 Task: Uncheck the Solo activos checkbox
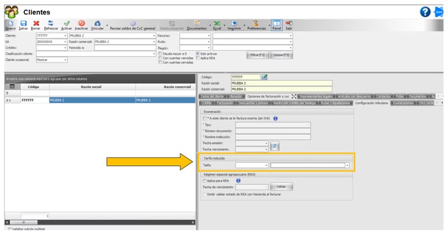(198, 53)
